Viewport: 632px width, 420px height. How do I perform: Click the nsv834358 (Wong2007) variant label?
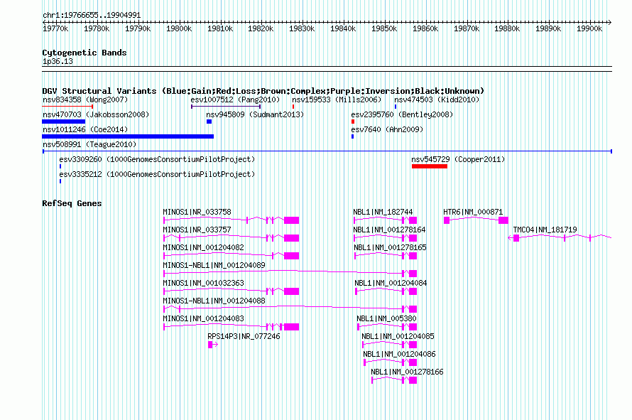tap(85, 99)
